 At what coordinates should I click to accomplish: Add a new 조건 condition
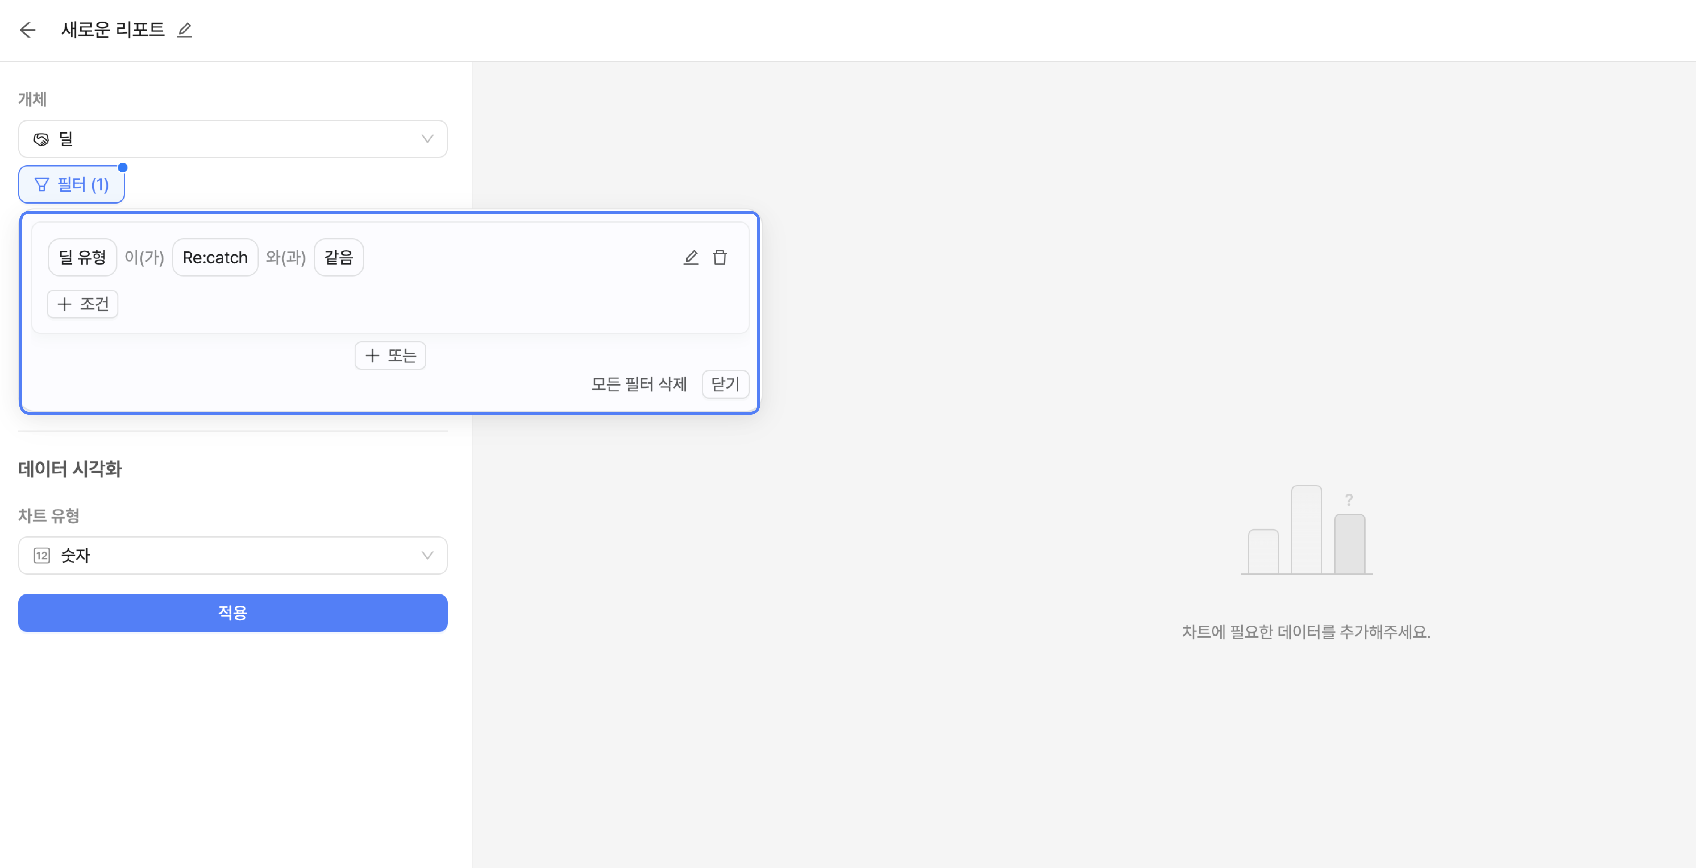(x=83, y=304)
